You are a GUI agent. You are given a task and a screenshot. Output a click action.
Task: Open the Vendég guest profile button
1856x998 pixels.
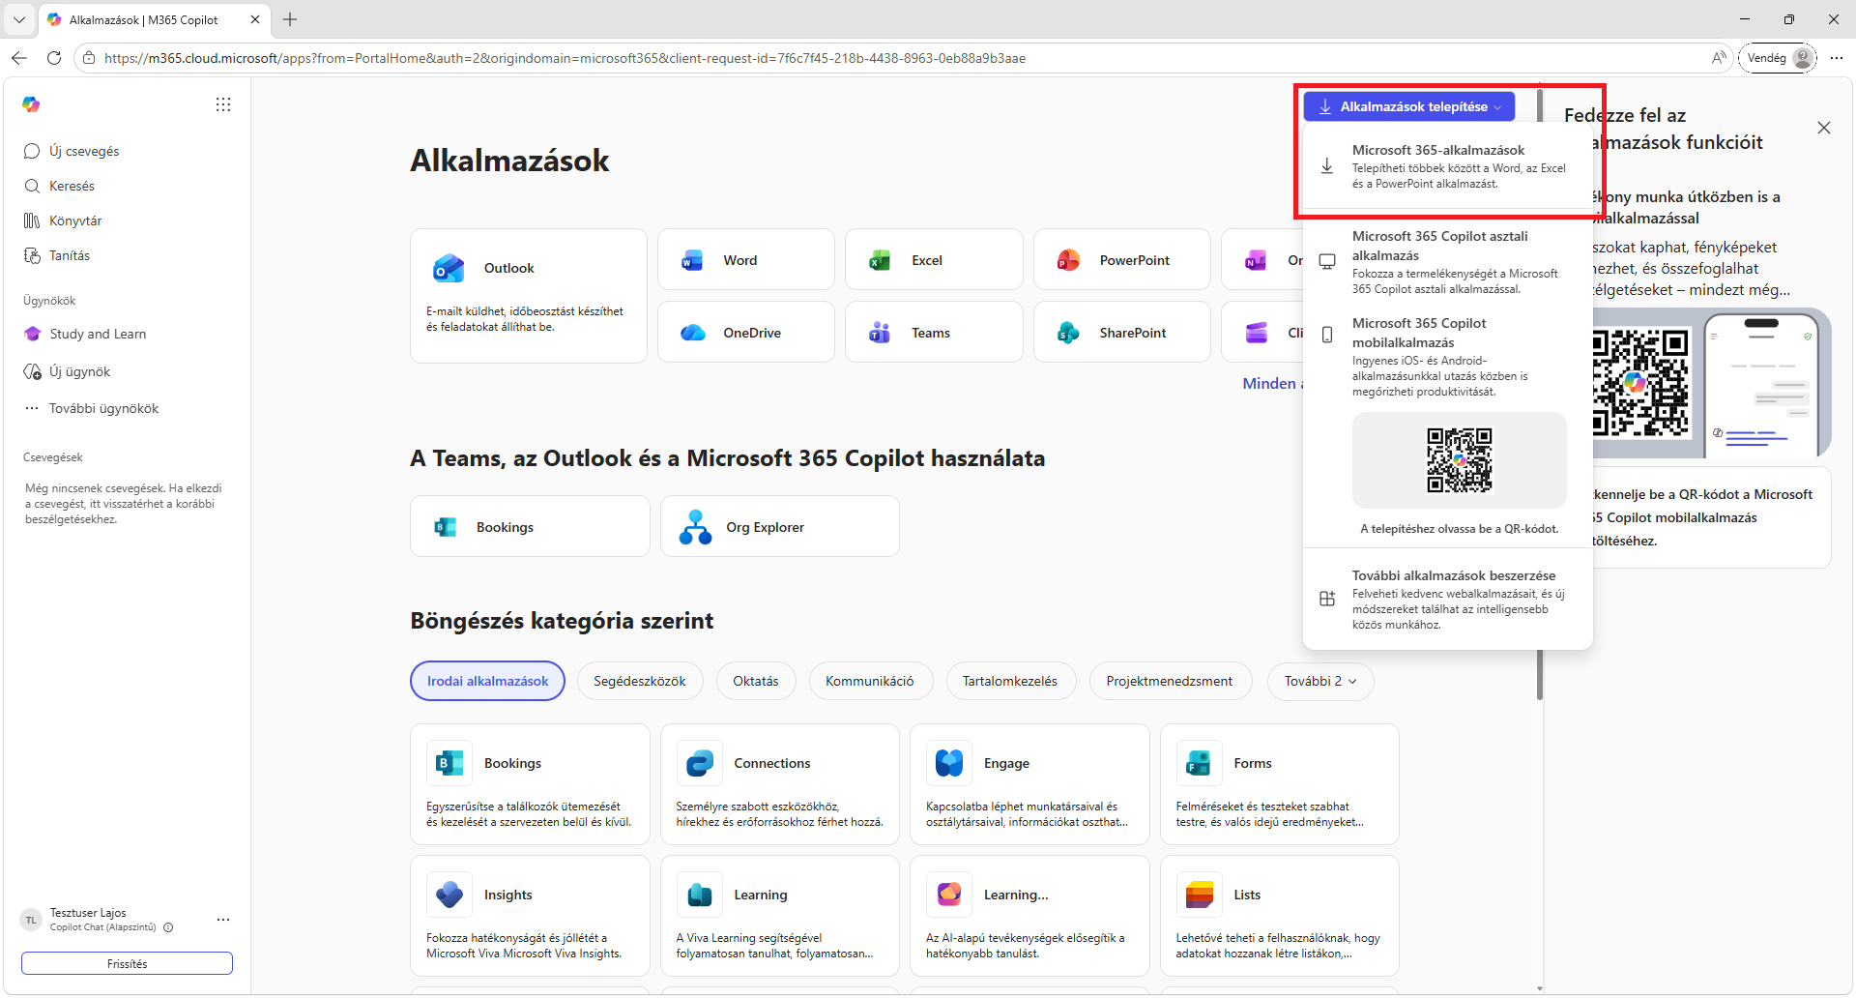click(1777, 58)
